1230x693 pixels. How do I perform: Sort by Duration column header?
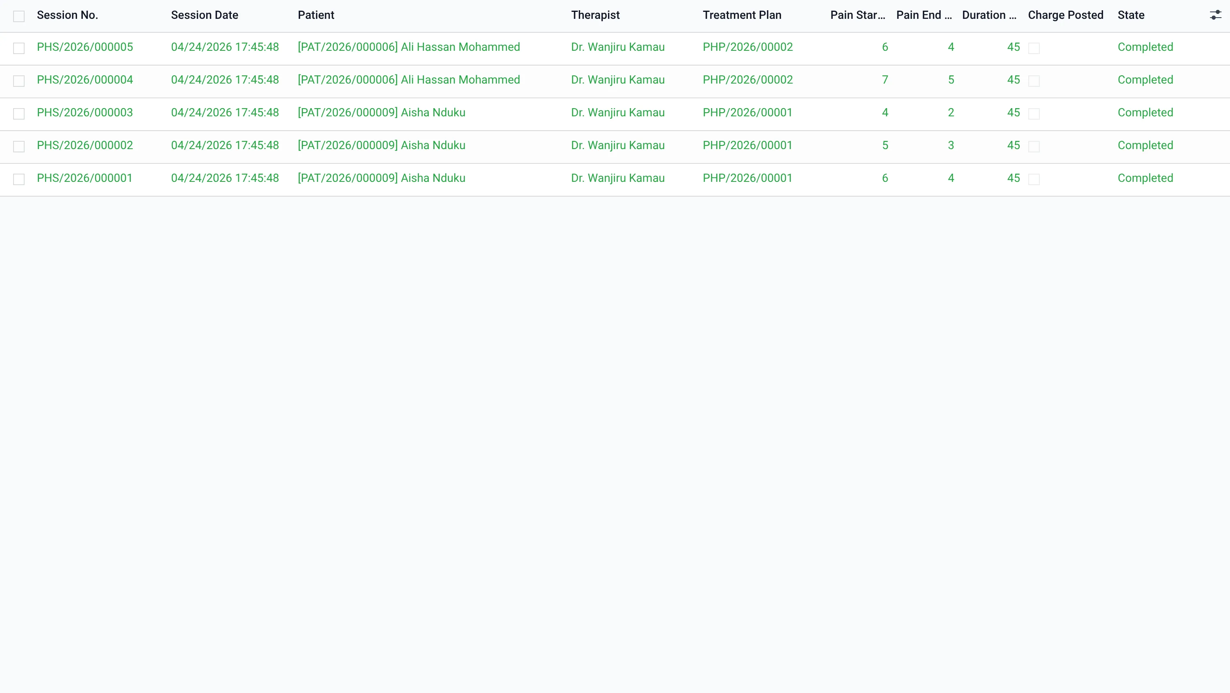(989, 15)
